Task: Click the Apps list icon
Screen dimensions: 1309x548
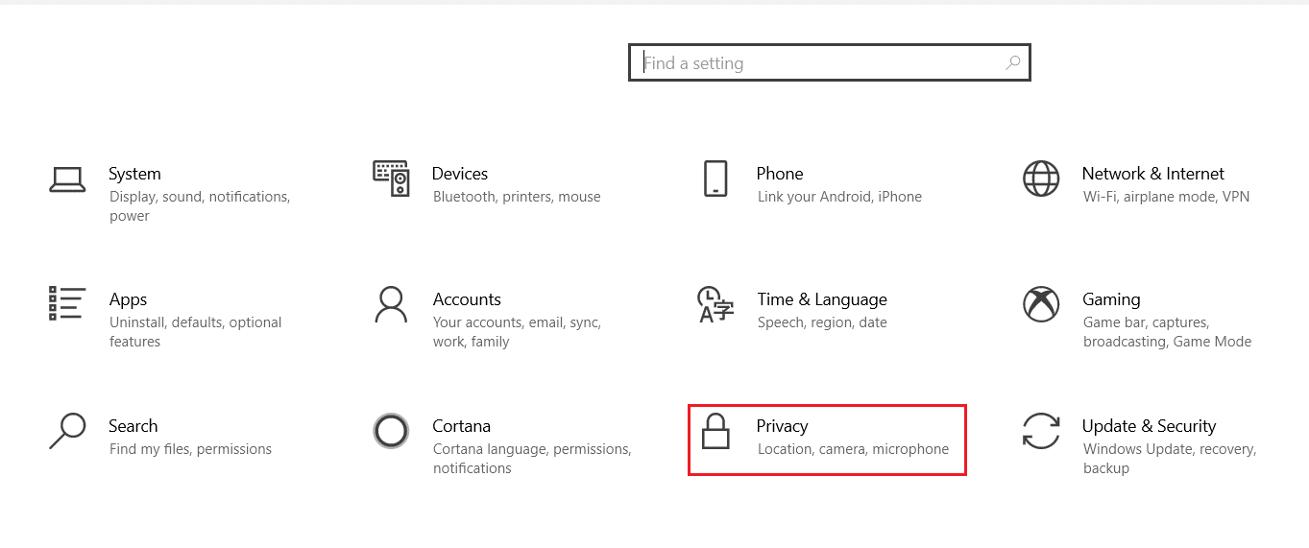Action: pos(66,303)
